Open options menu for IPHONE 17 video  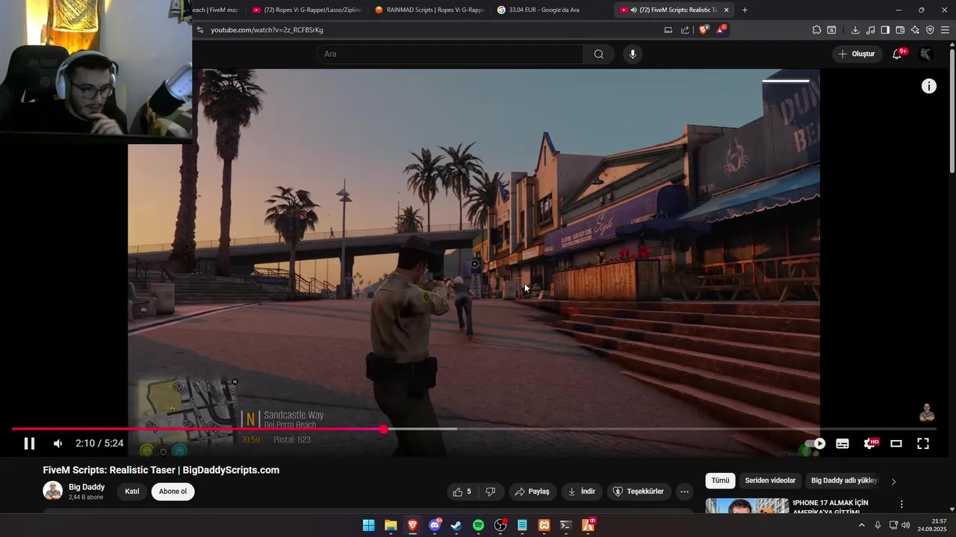[901, 505]
